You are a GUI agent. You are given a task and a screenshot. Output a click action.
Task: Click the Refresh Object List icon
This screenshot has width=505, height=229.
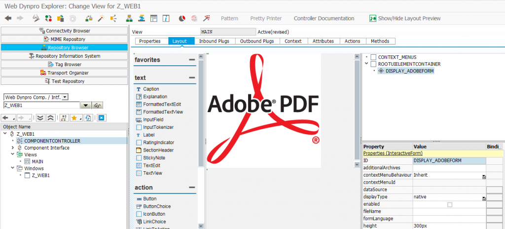88,118
